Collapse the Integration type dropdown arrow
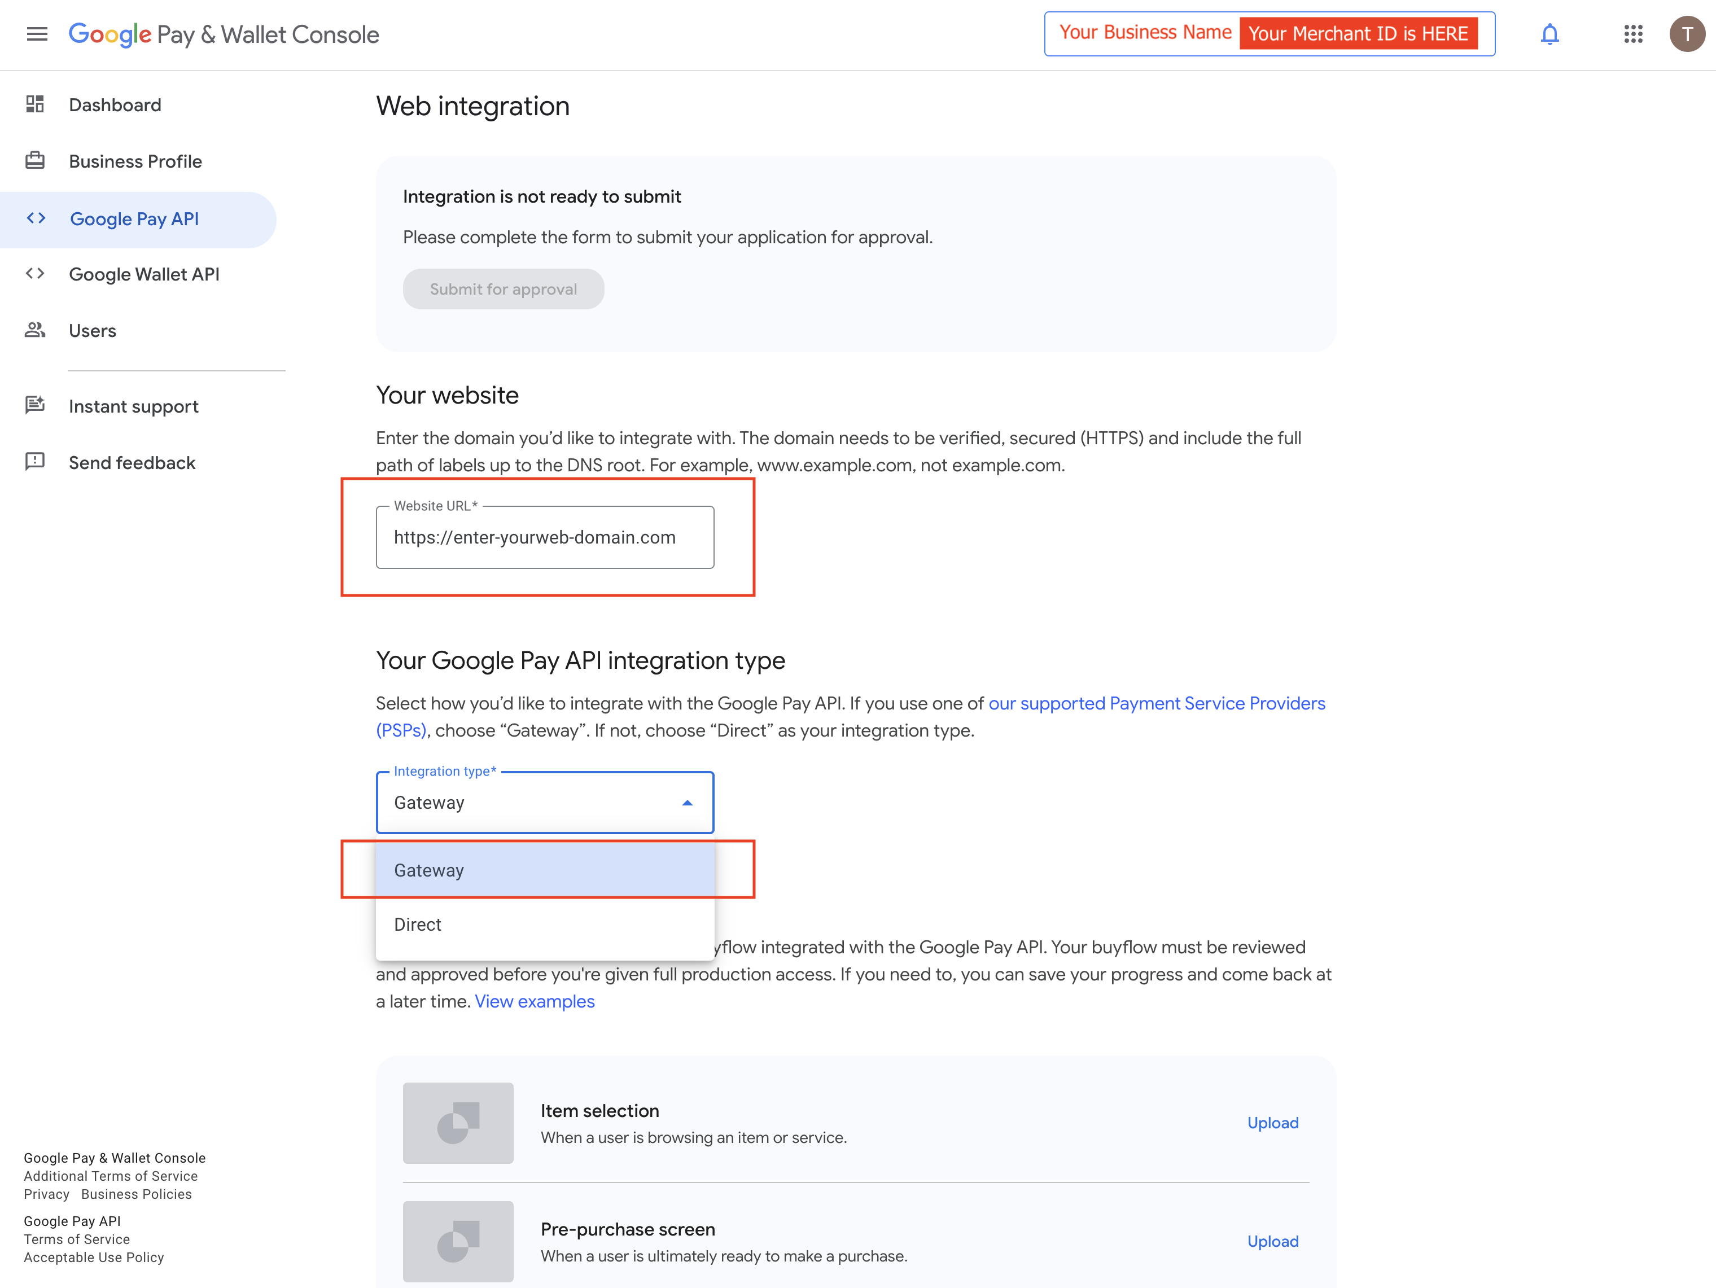 tap(686, 803)
